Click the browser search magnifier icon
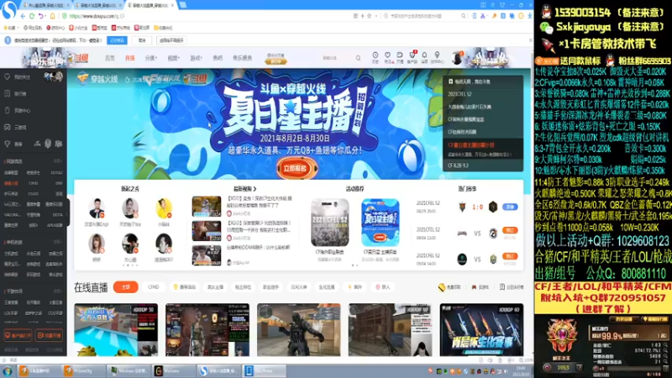Screen dimensions: 672x378 pos(464,16)
